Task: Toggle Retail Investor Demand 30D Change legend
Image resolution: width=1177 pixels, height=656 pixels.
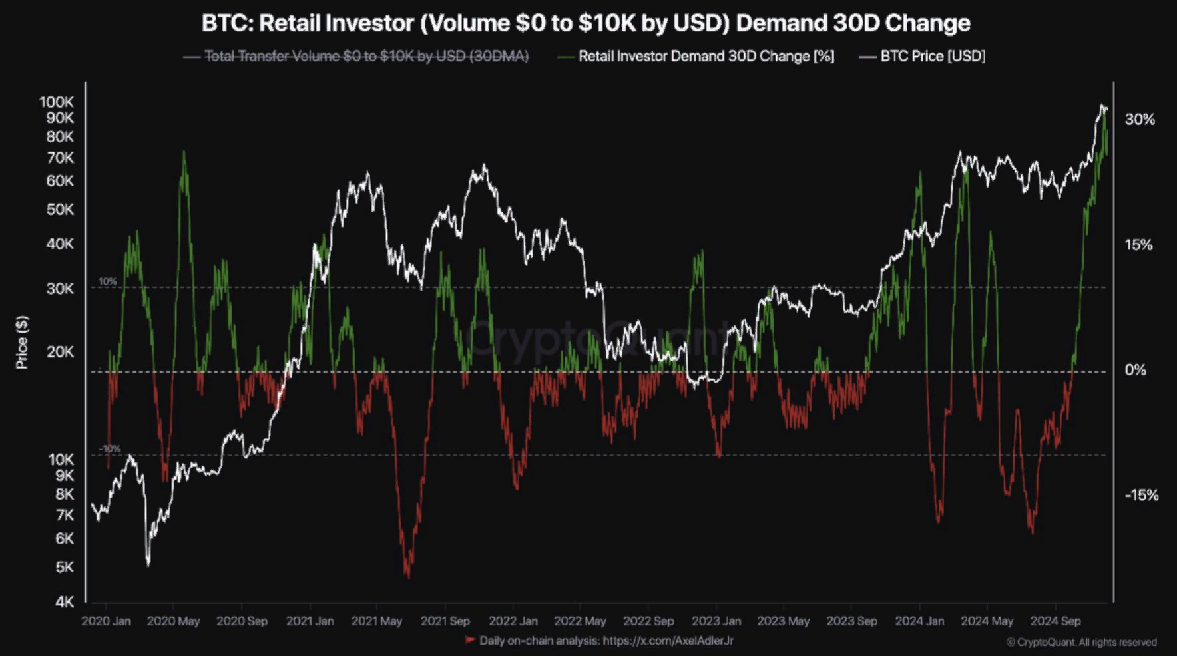Action: coord(696,57)
